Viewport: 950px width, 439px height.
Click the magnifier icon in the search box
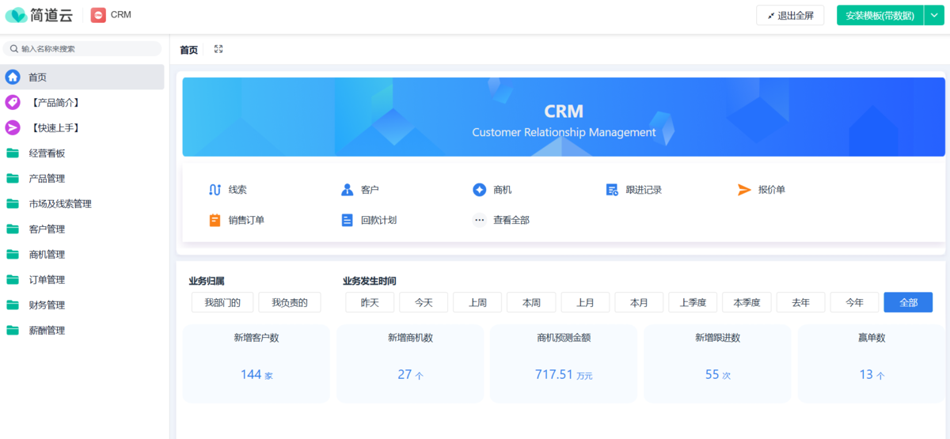tap(14, 49)
